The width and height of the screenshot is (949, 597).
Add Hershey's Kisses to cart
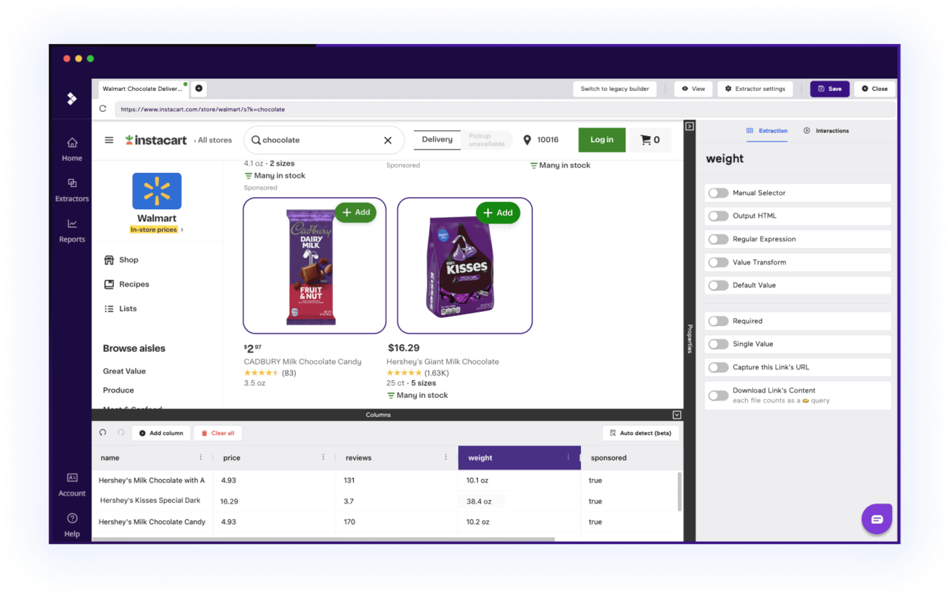tap(498, 213)
